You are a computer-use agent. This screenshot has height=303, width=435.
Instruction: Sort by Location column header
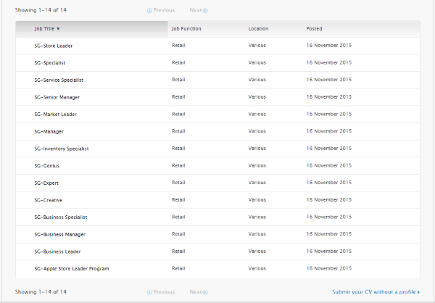tap(258, 29)
